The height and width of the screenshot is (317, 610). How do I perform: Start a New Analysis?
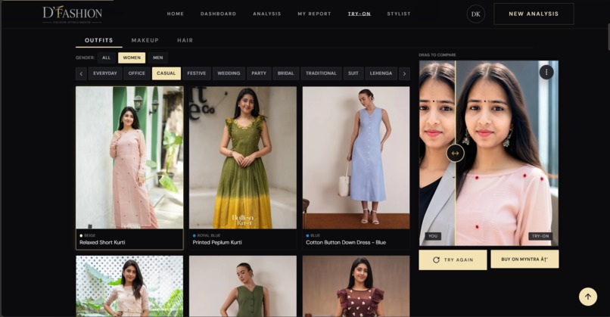534,14
